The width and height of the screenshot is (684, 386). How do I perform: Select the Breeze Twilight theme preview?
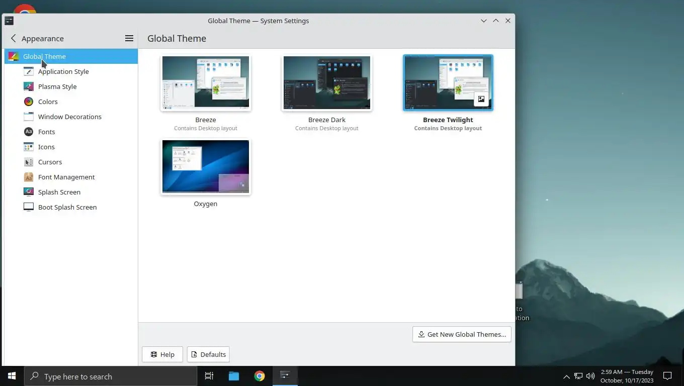[x=448, y=82]
